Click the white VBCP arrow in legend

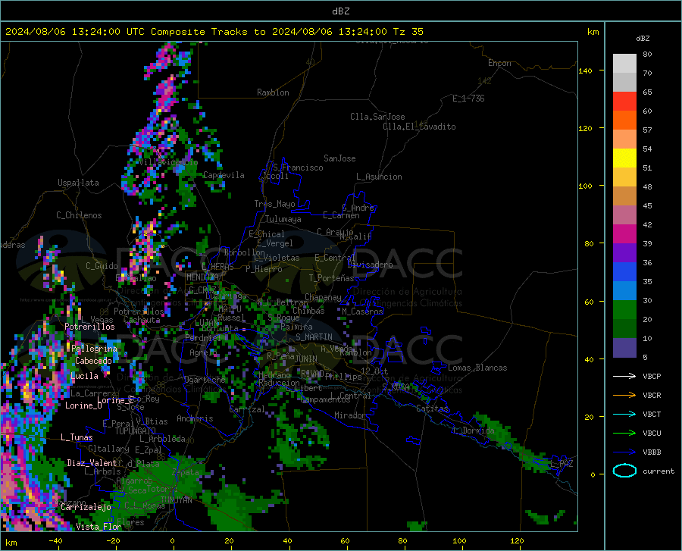pos(624,376)
